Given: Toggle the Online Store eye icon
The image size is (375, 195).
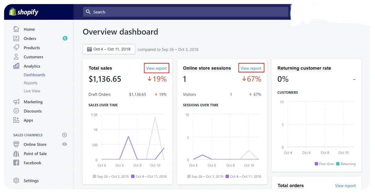Looking at the screenshot, I should (64, 144).
